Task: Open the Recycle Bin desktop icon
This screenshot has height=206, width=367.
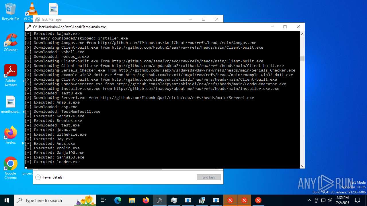Action: 11,12
